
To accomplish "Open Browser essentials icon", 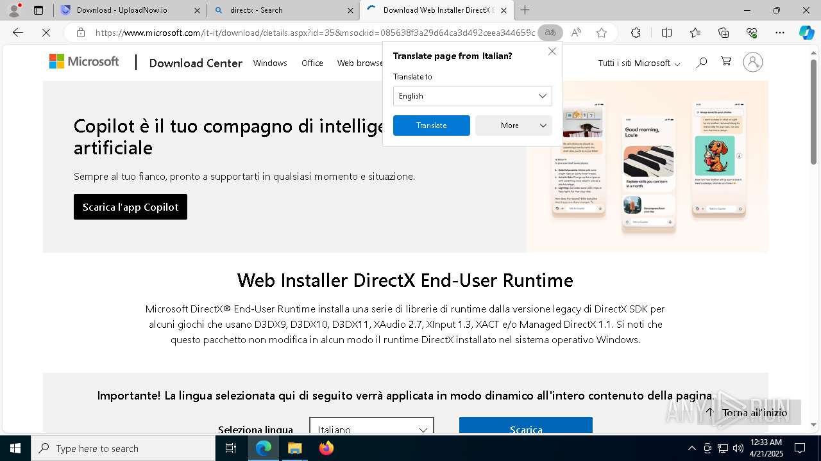I will [752, 33].
